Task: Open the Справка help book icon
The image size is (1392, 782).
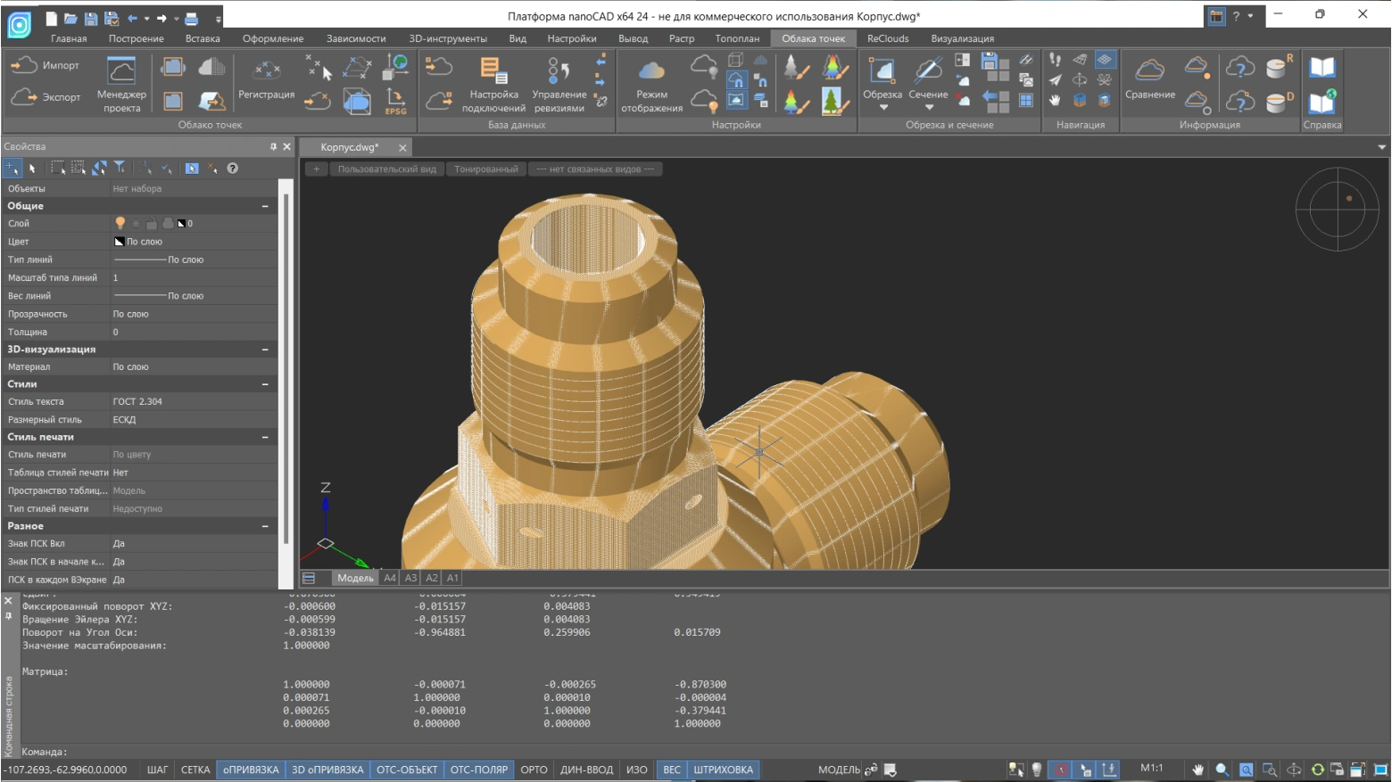Action: coord(1322,68)
